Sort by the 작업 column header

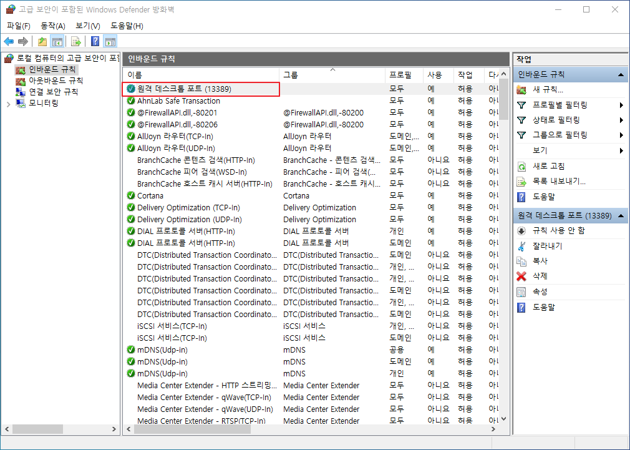pyautogui.click(x=468, y=75)
